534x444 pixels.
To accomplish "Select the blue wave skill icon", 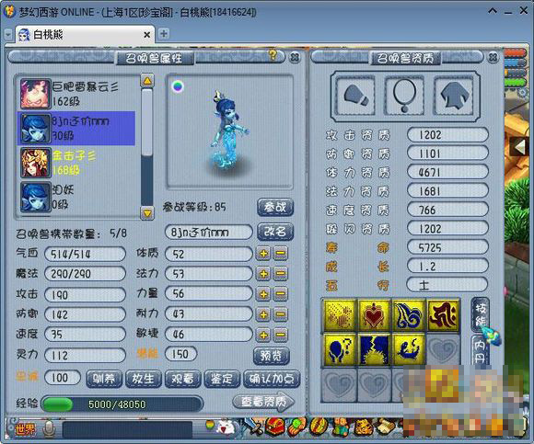I will coord(409,314).
